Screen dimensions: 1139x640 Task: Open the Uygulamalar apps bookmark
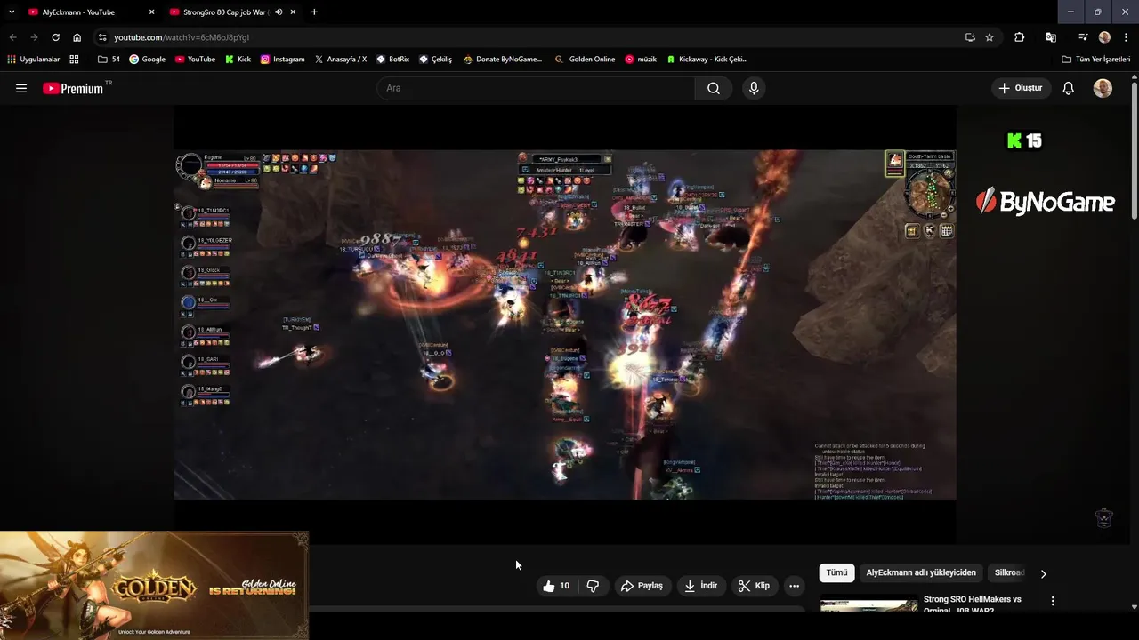click(33, 60)
